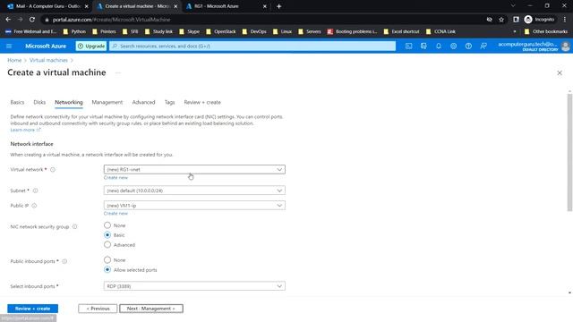Screen dimensions: 573x322
Task: Click the browser address bar
Action: pos(263,20)
